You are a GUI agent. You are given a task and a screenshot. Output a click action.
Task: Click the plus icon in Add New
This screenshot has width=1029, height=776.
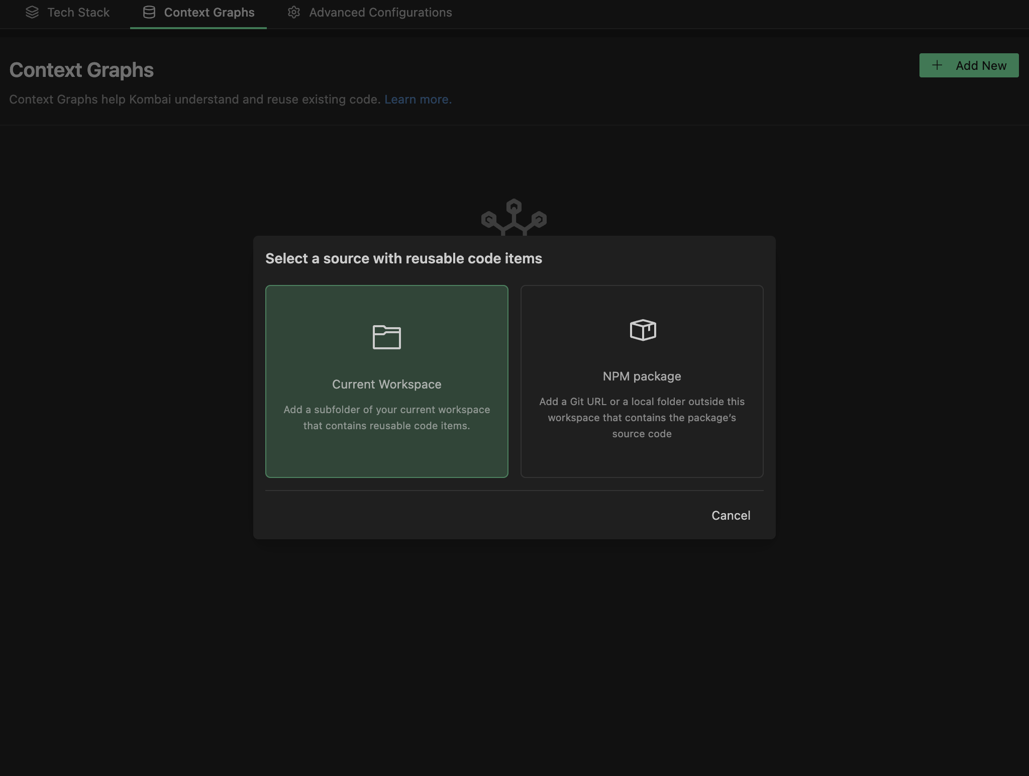(x=937, y=65)
